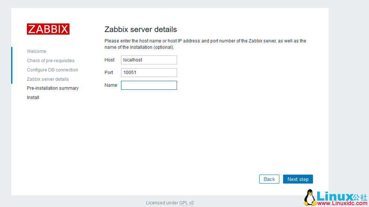Screen dimensions: 369x207
Task: Open Check of pre-requisites step
Action: pos(50,61)
